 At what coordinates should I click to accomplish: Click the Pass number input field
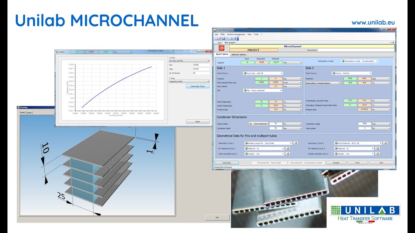pos(365,128)
